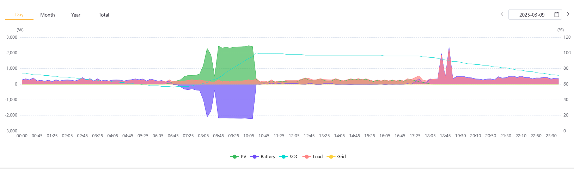Click the 00:00 time axis label
The width and height of the screenshot is (574, 169).
(x=22, y=136)
